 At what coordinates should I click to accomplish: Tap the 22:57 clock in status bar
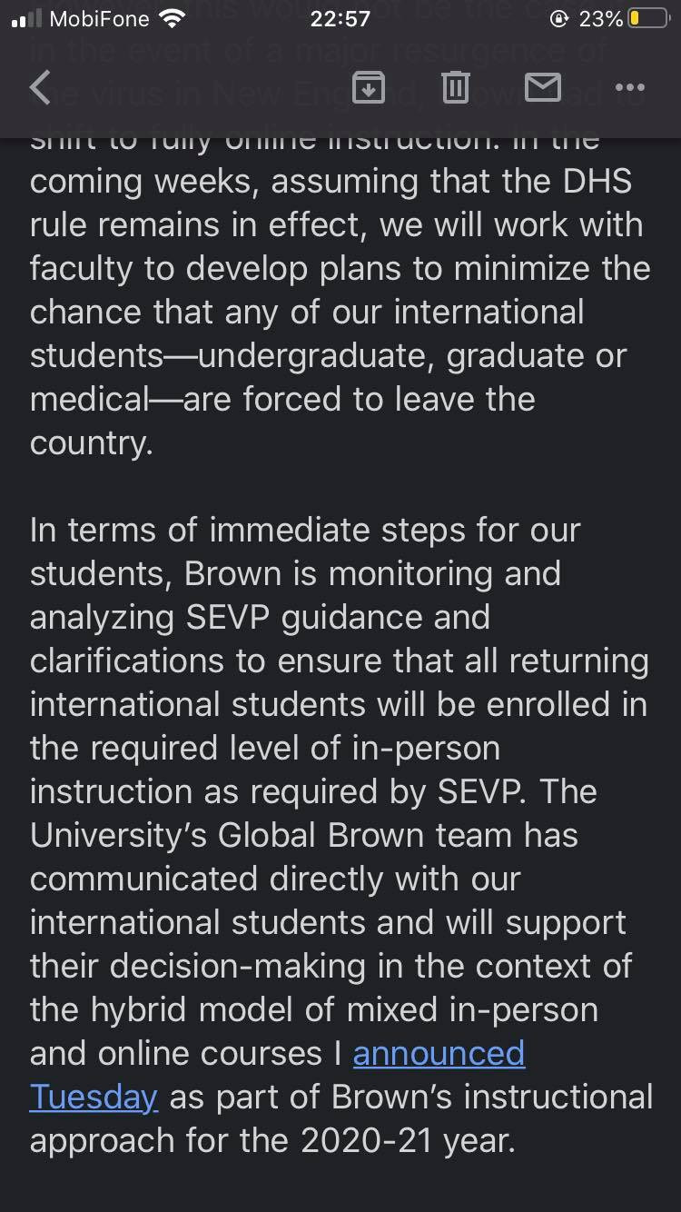pyautogui.click(x=340, y=19)
